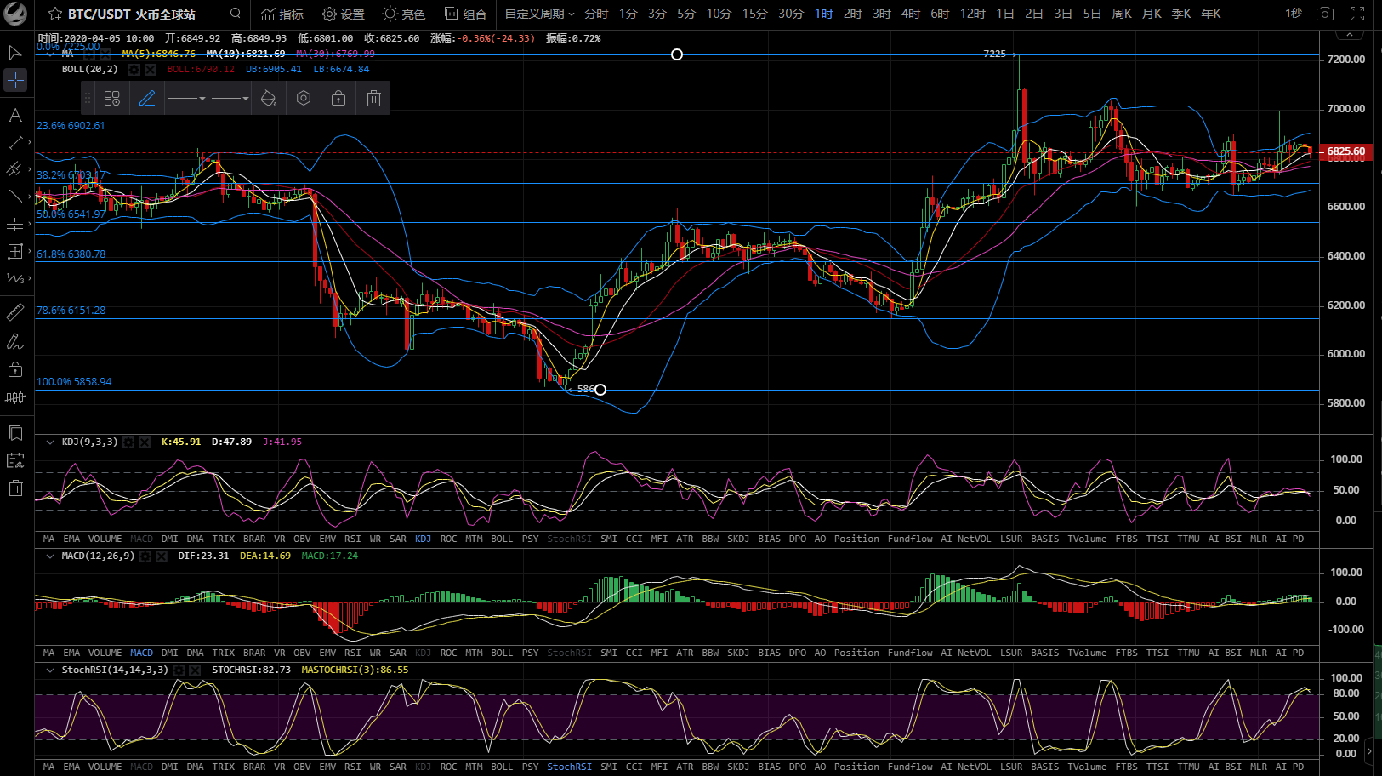Switch to the 4时 timeframe

point(911,14)
